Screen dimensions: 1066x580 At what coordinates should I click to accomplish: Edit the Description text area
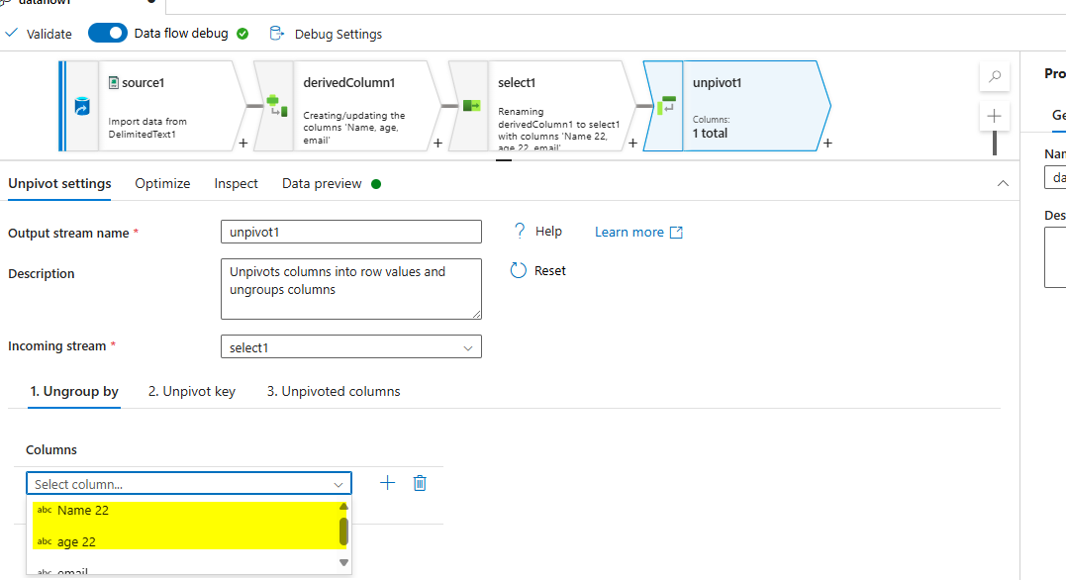tap(350, 289)
